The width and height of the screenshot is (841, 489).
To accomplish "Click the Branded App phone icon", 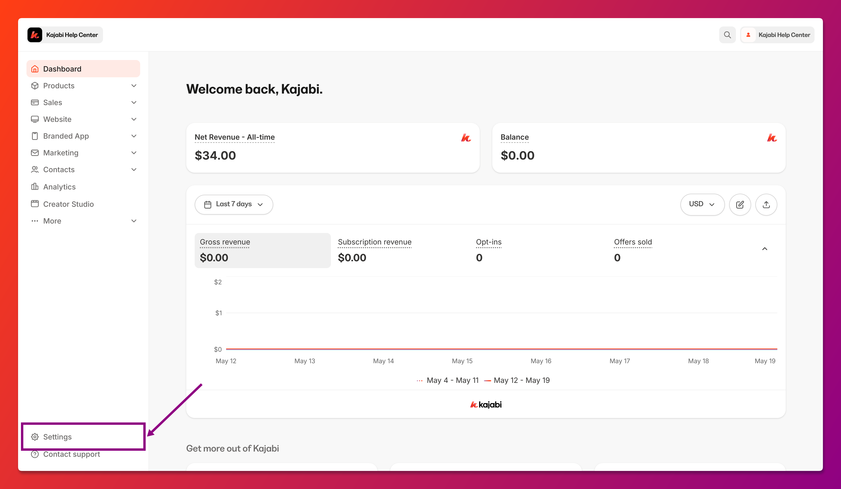I will click(35, 136).
